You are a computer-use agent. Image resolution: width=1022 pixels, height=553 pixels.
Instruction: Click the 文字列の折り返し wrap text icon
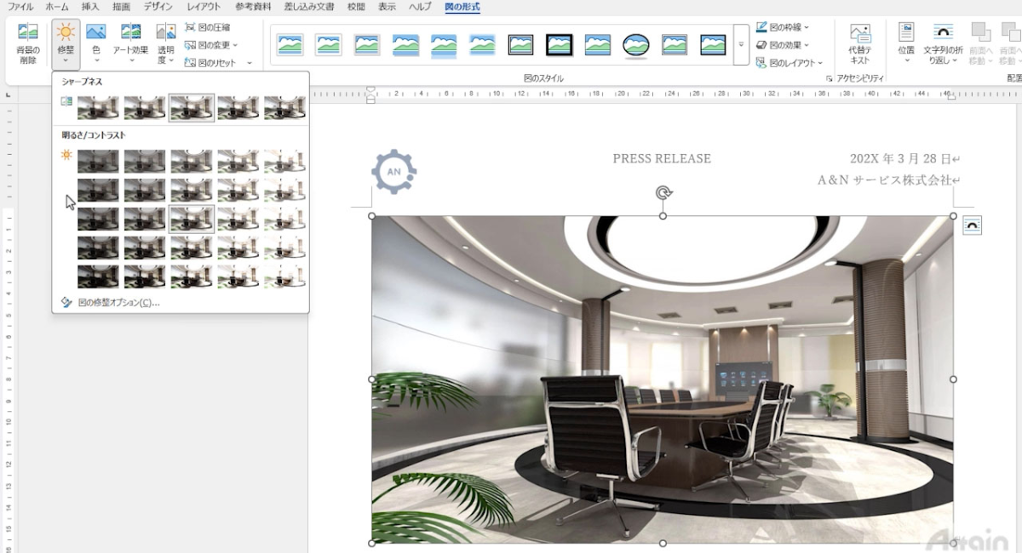(x=943, y=43)
